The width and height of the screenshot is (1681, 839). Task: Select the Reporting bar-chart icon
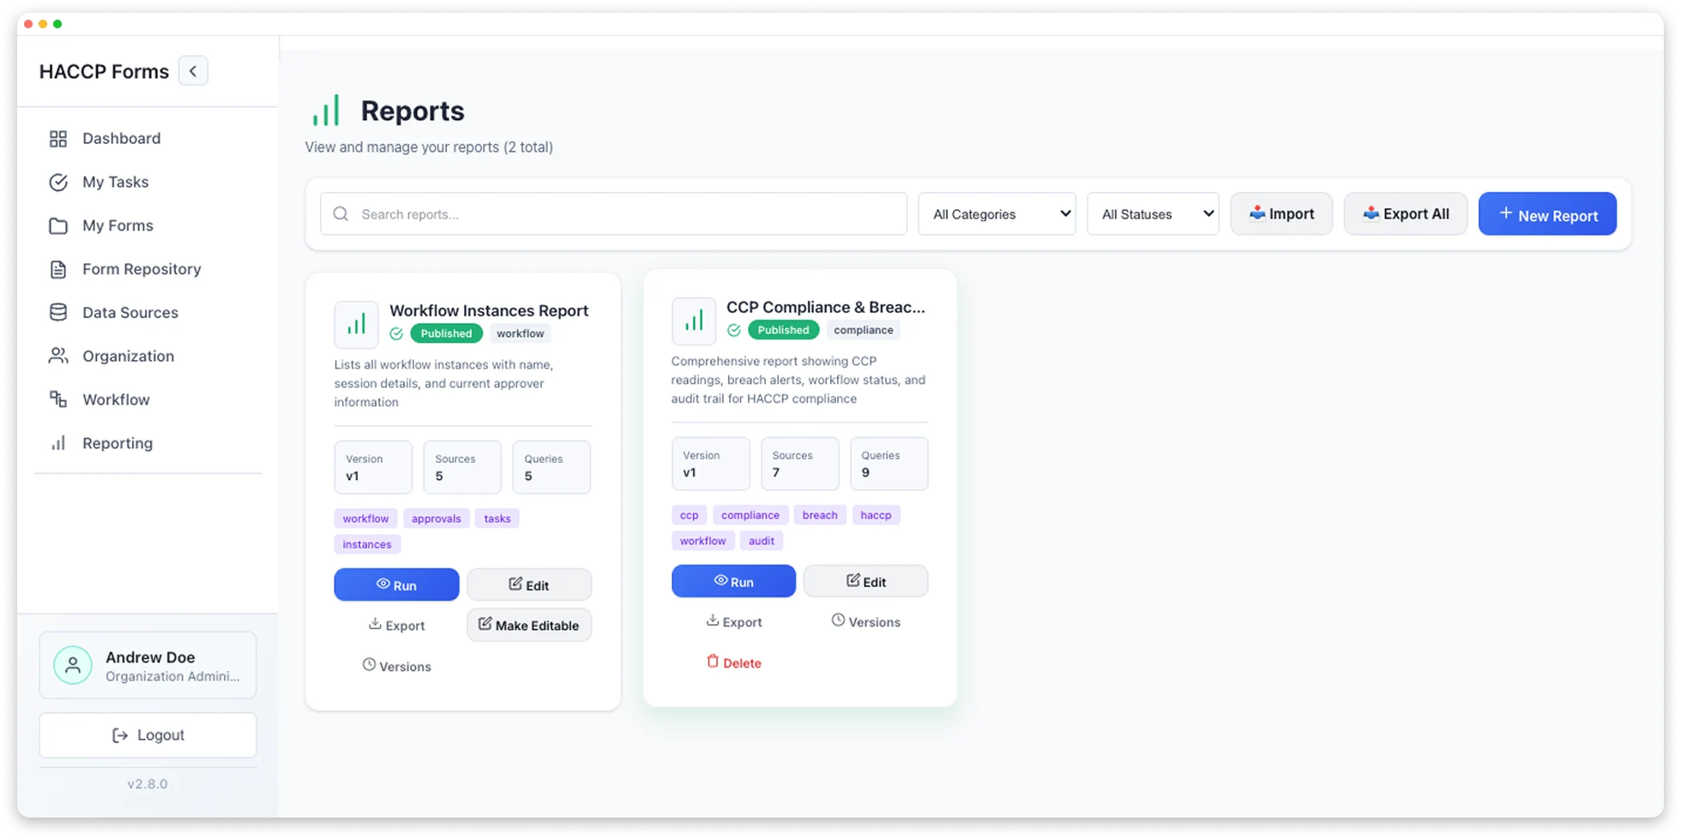click(x=58, y=443)
